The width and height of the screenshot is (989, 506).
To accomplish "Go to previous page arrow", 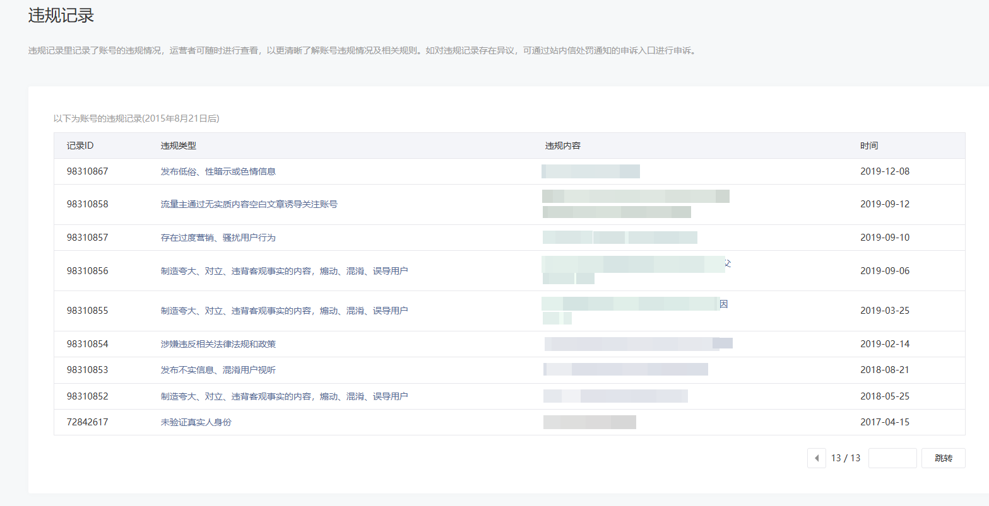I will pyautogui.click(x=817, y=458).
